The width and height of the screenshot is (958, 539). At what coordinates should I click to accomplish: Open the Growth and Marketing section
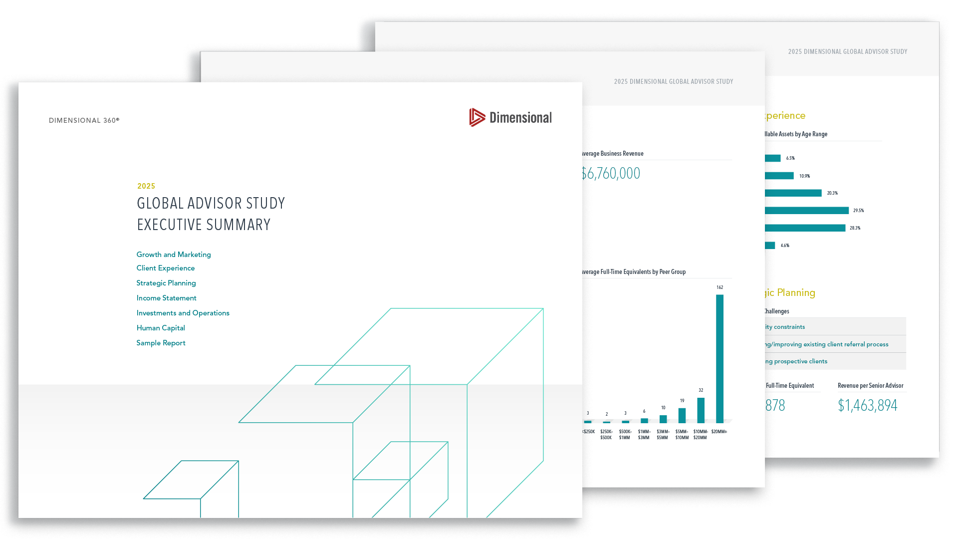coord(173,255)
